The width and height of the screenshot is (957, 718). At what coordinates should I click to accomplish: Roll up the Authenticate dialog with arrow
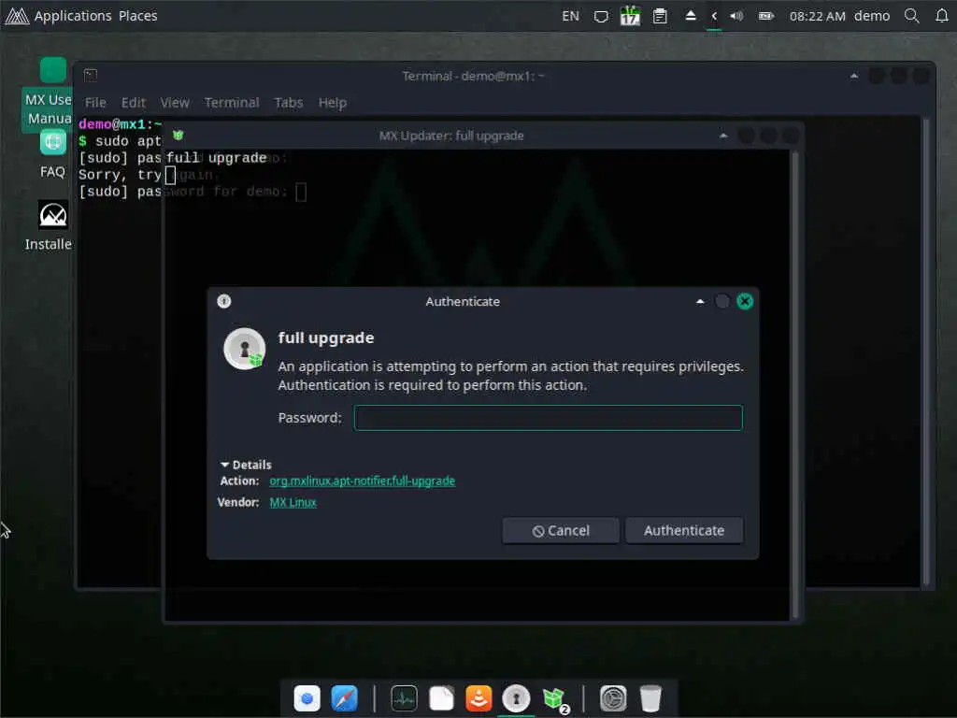(700, 302)
